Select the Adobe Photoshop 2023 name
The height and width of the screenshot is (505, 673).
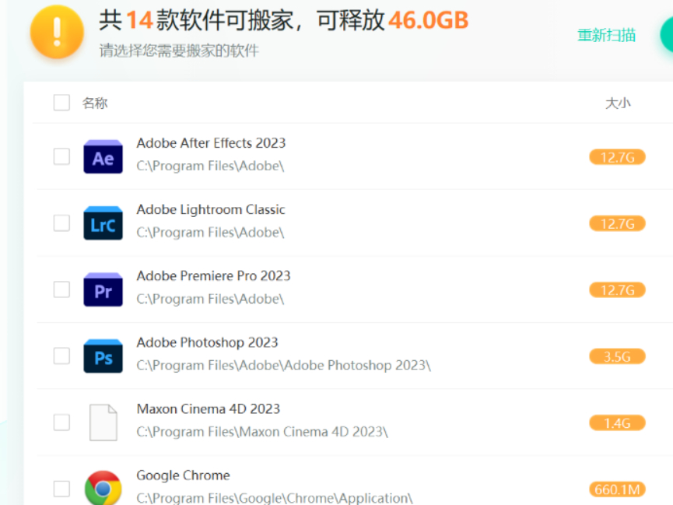[x=207, y=342]
